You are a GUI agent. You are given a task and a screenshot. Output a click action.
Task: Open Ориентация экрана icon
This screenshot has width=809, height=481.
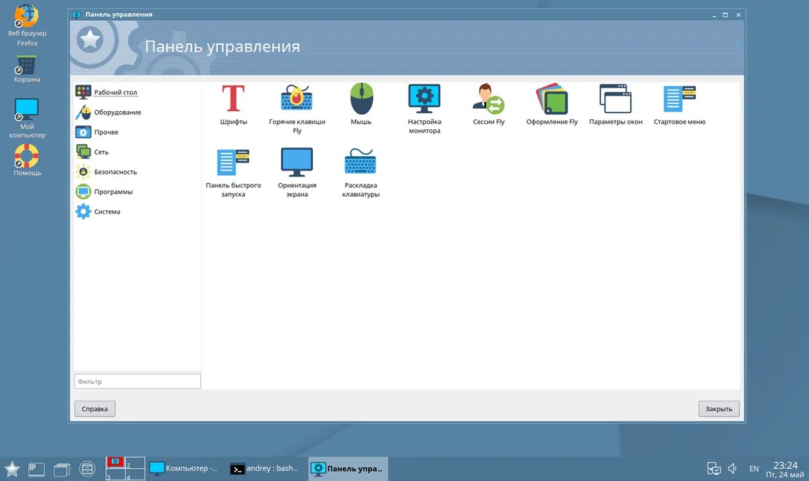[297, 162]
